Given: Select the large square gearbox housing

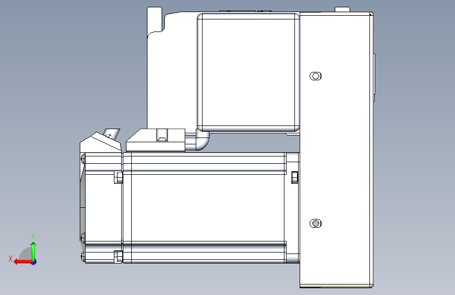Looking at the screenshot, I should click(x=248, y=72).
